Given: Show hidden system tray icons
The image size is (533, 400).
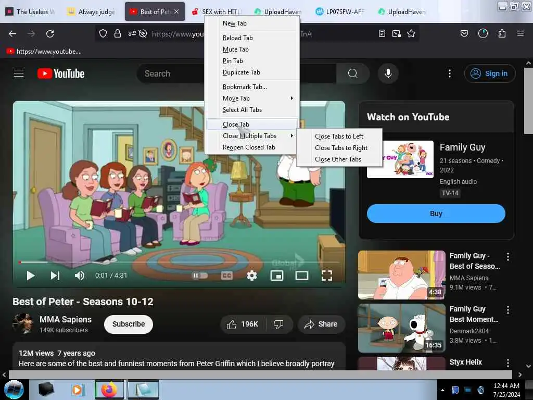Looking at the screenshot, I should [442, 390].
